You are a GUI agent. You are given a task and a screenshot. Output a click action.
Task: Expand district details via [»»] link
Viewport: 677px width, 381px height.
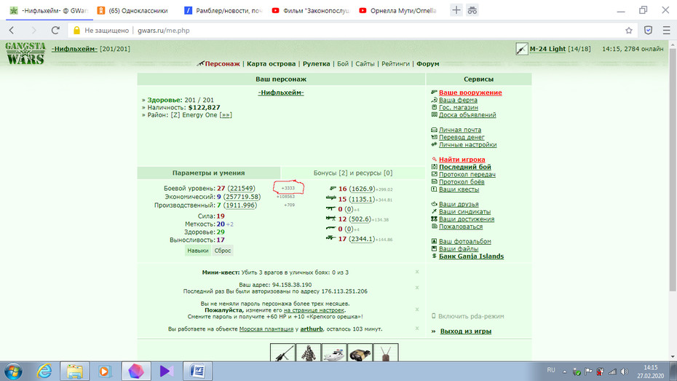click(x=226, y=115)
